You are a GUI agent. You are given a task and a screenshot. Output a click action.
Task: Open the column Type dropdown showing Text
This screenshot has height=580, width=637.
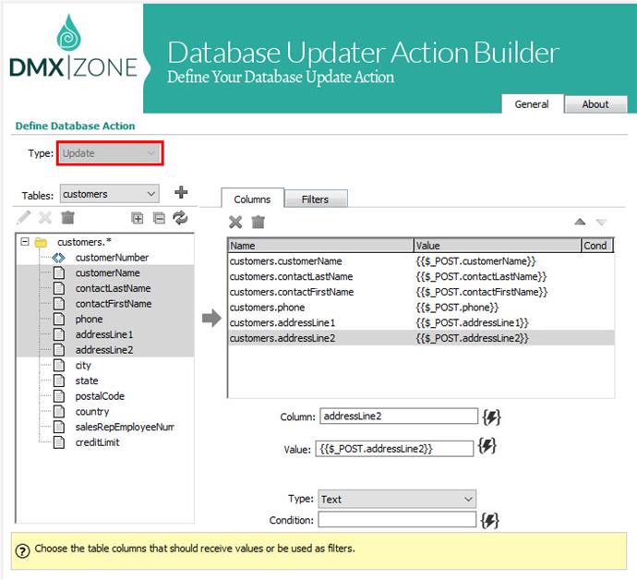(x=397, y=499)
